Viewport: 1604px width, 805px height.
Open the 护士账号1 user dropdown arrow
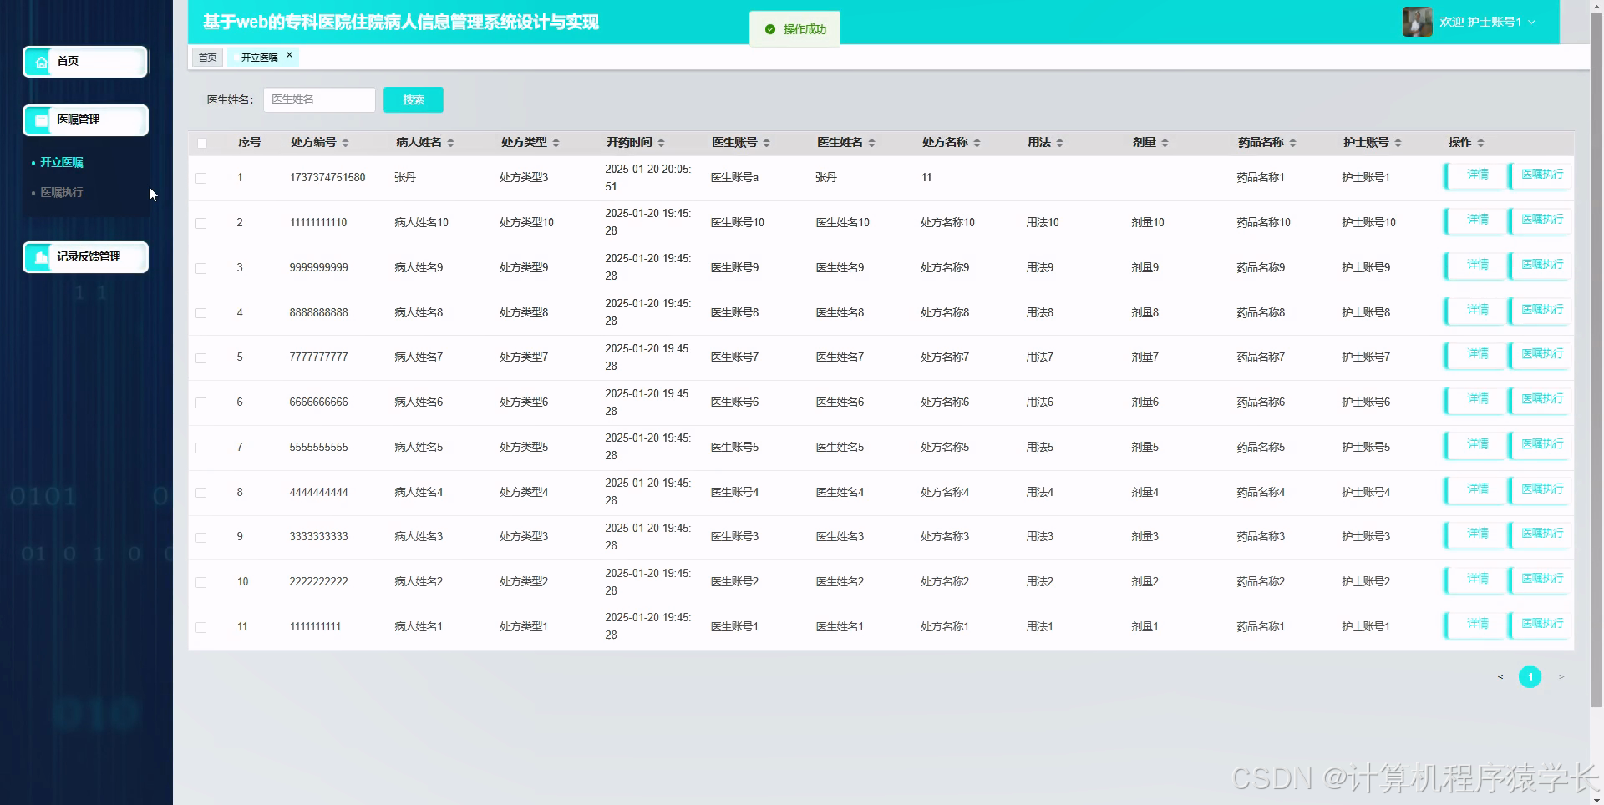tap(1531, 23)
